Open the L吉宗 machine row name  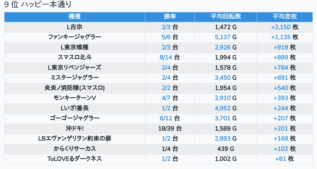[x=75, y=27]
